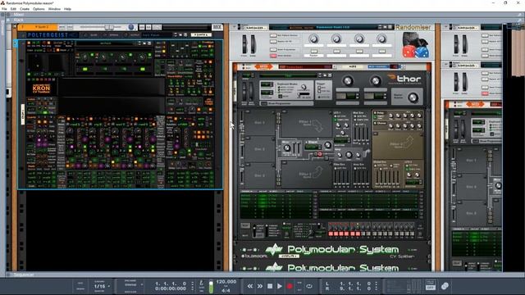The width and height of the screenshot is (525, 295).
Task: Click the blue pan knob on mix channel
Action: [131, 27]
